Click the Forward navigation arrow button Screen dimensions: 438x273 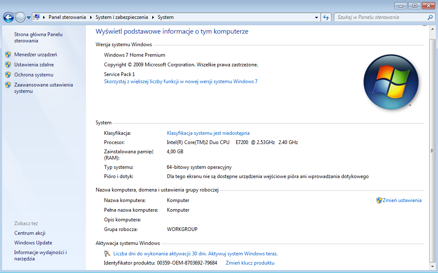point(20,17)
